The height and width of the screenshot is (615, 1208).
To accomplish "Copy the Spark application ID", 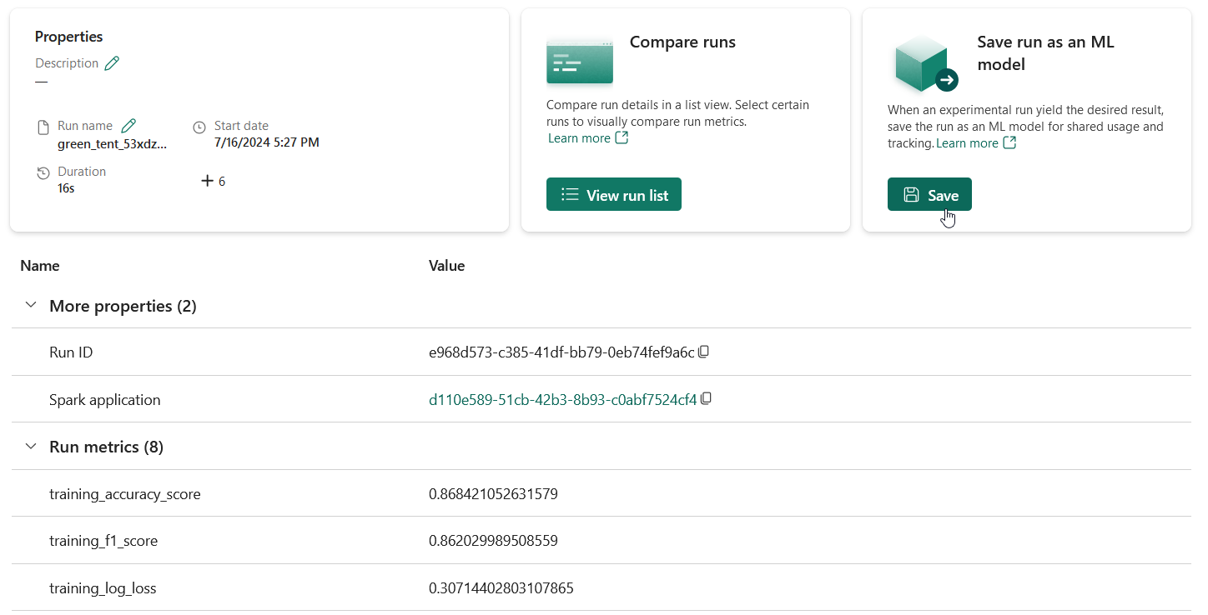I will (x=707, y=399).
